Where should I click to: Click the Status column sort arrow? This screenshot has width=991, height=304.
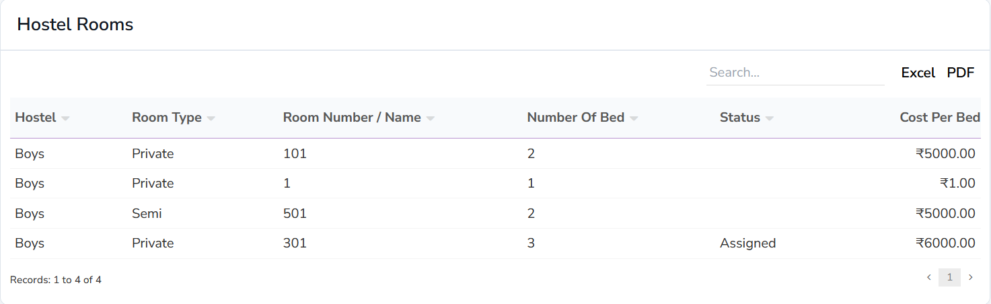tap(769, 118)
